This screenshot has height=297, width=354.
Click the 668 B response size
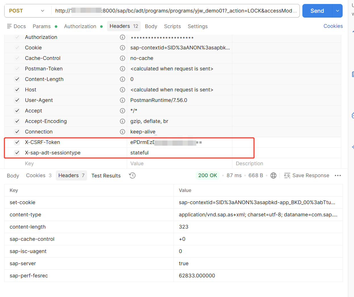coord(256,175)
